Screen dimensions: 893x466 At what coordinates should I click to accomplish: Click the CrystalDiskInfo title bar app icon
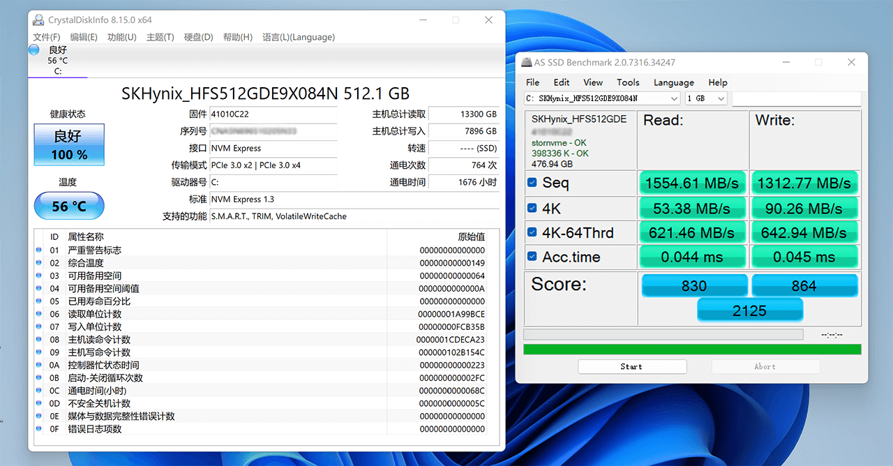(x=38, y=20)
